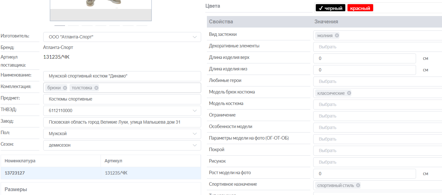Image resolution: width=442 pixels, height=195 pixels.
Task: Toggle the checked черный color
Action: (330, 8)
